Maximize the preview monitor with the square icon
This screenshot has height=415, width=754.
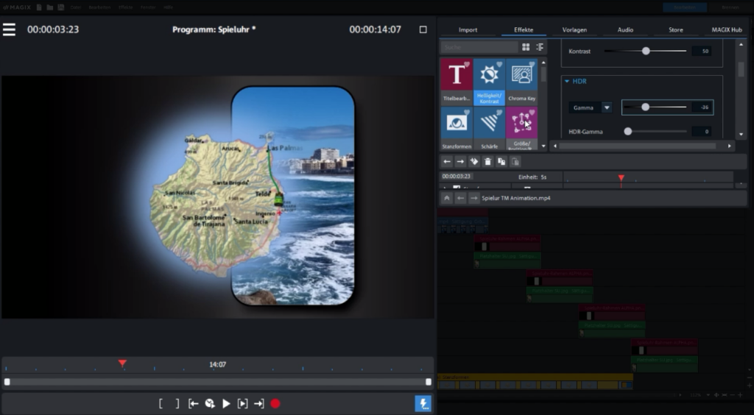click(423, 29)
